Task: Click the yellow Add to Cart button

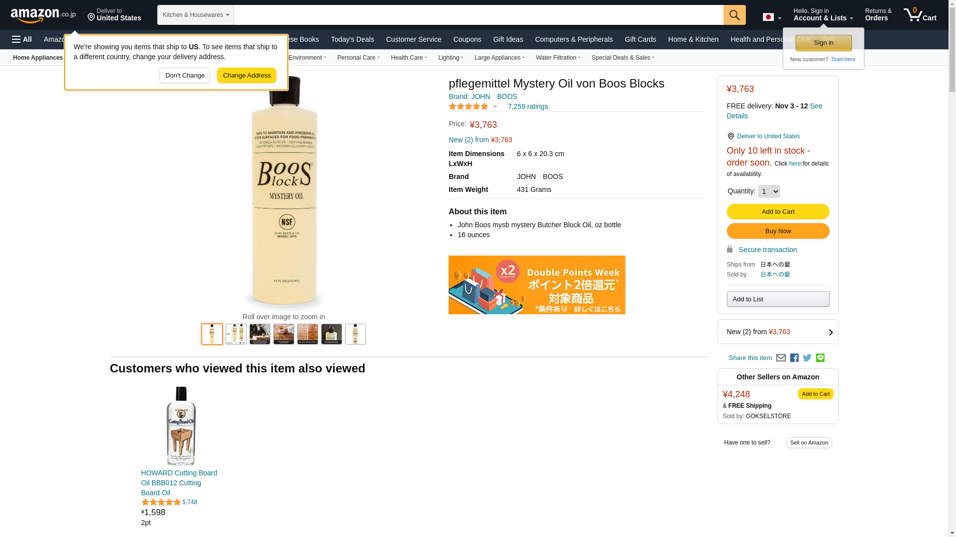Action: click(x=778, y=212)
